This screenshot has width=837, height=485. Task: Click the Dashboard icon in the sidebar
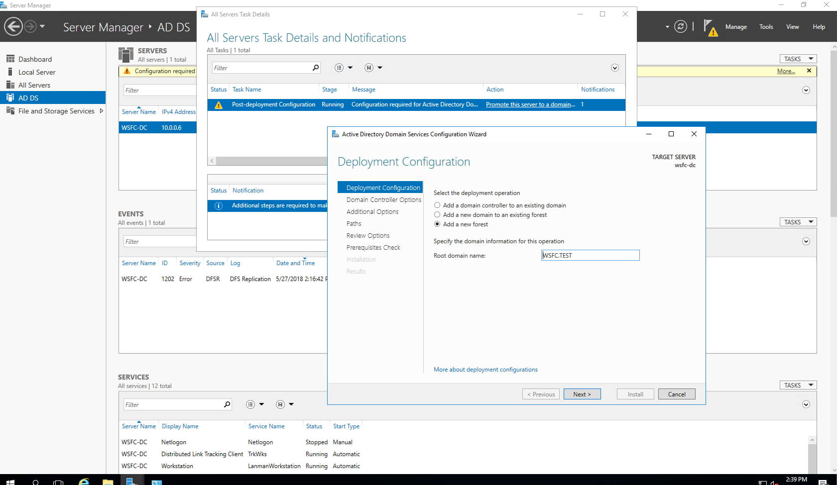pos(11,59)
